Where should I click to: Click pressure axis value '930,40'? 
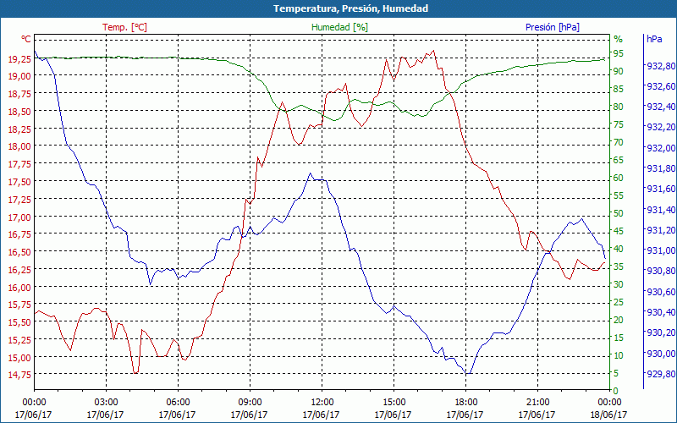tap(661, 312)
